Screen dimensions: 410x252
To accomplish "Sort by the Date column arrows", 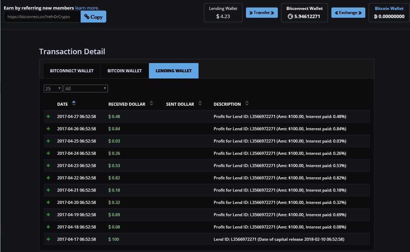I will 74,104.
